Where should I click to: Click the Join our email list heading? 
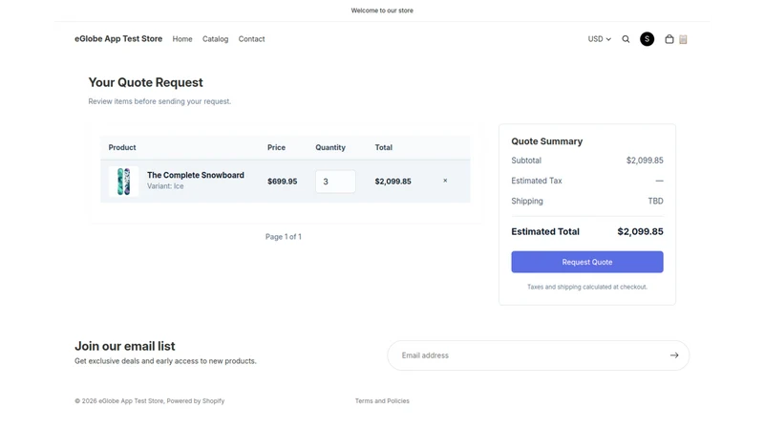click(x=125, y=346)
